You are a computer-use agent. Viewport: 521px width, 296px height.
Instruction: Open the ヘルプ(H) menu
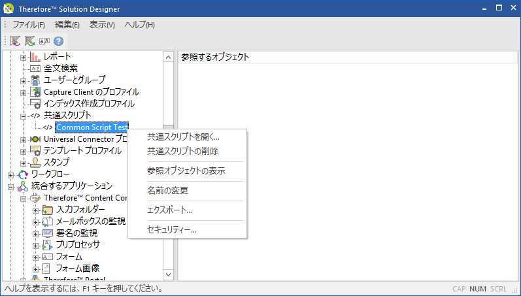pos(140,25)
